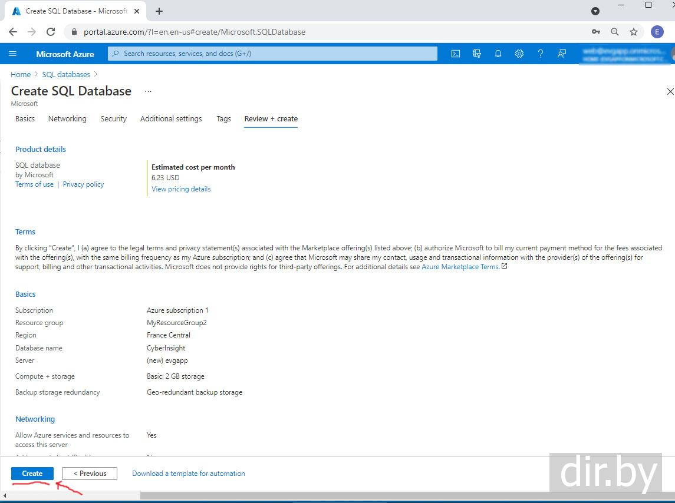
Task: Open Azure Cloud Shell icon
Action: pos(456,54)
